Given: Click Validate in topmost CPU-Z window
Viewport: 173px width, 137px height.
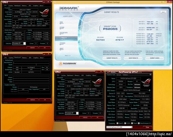Looking at the screenshot, I should coord(32,48).
